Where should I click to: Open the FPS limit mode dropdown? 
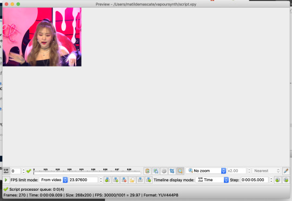point(53,180)
